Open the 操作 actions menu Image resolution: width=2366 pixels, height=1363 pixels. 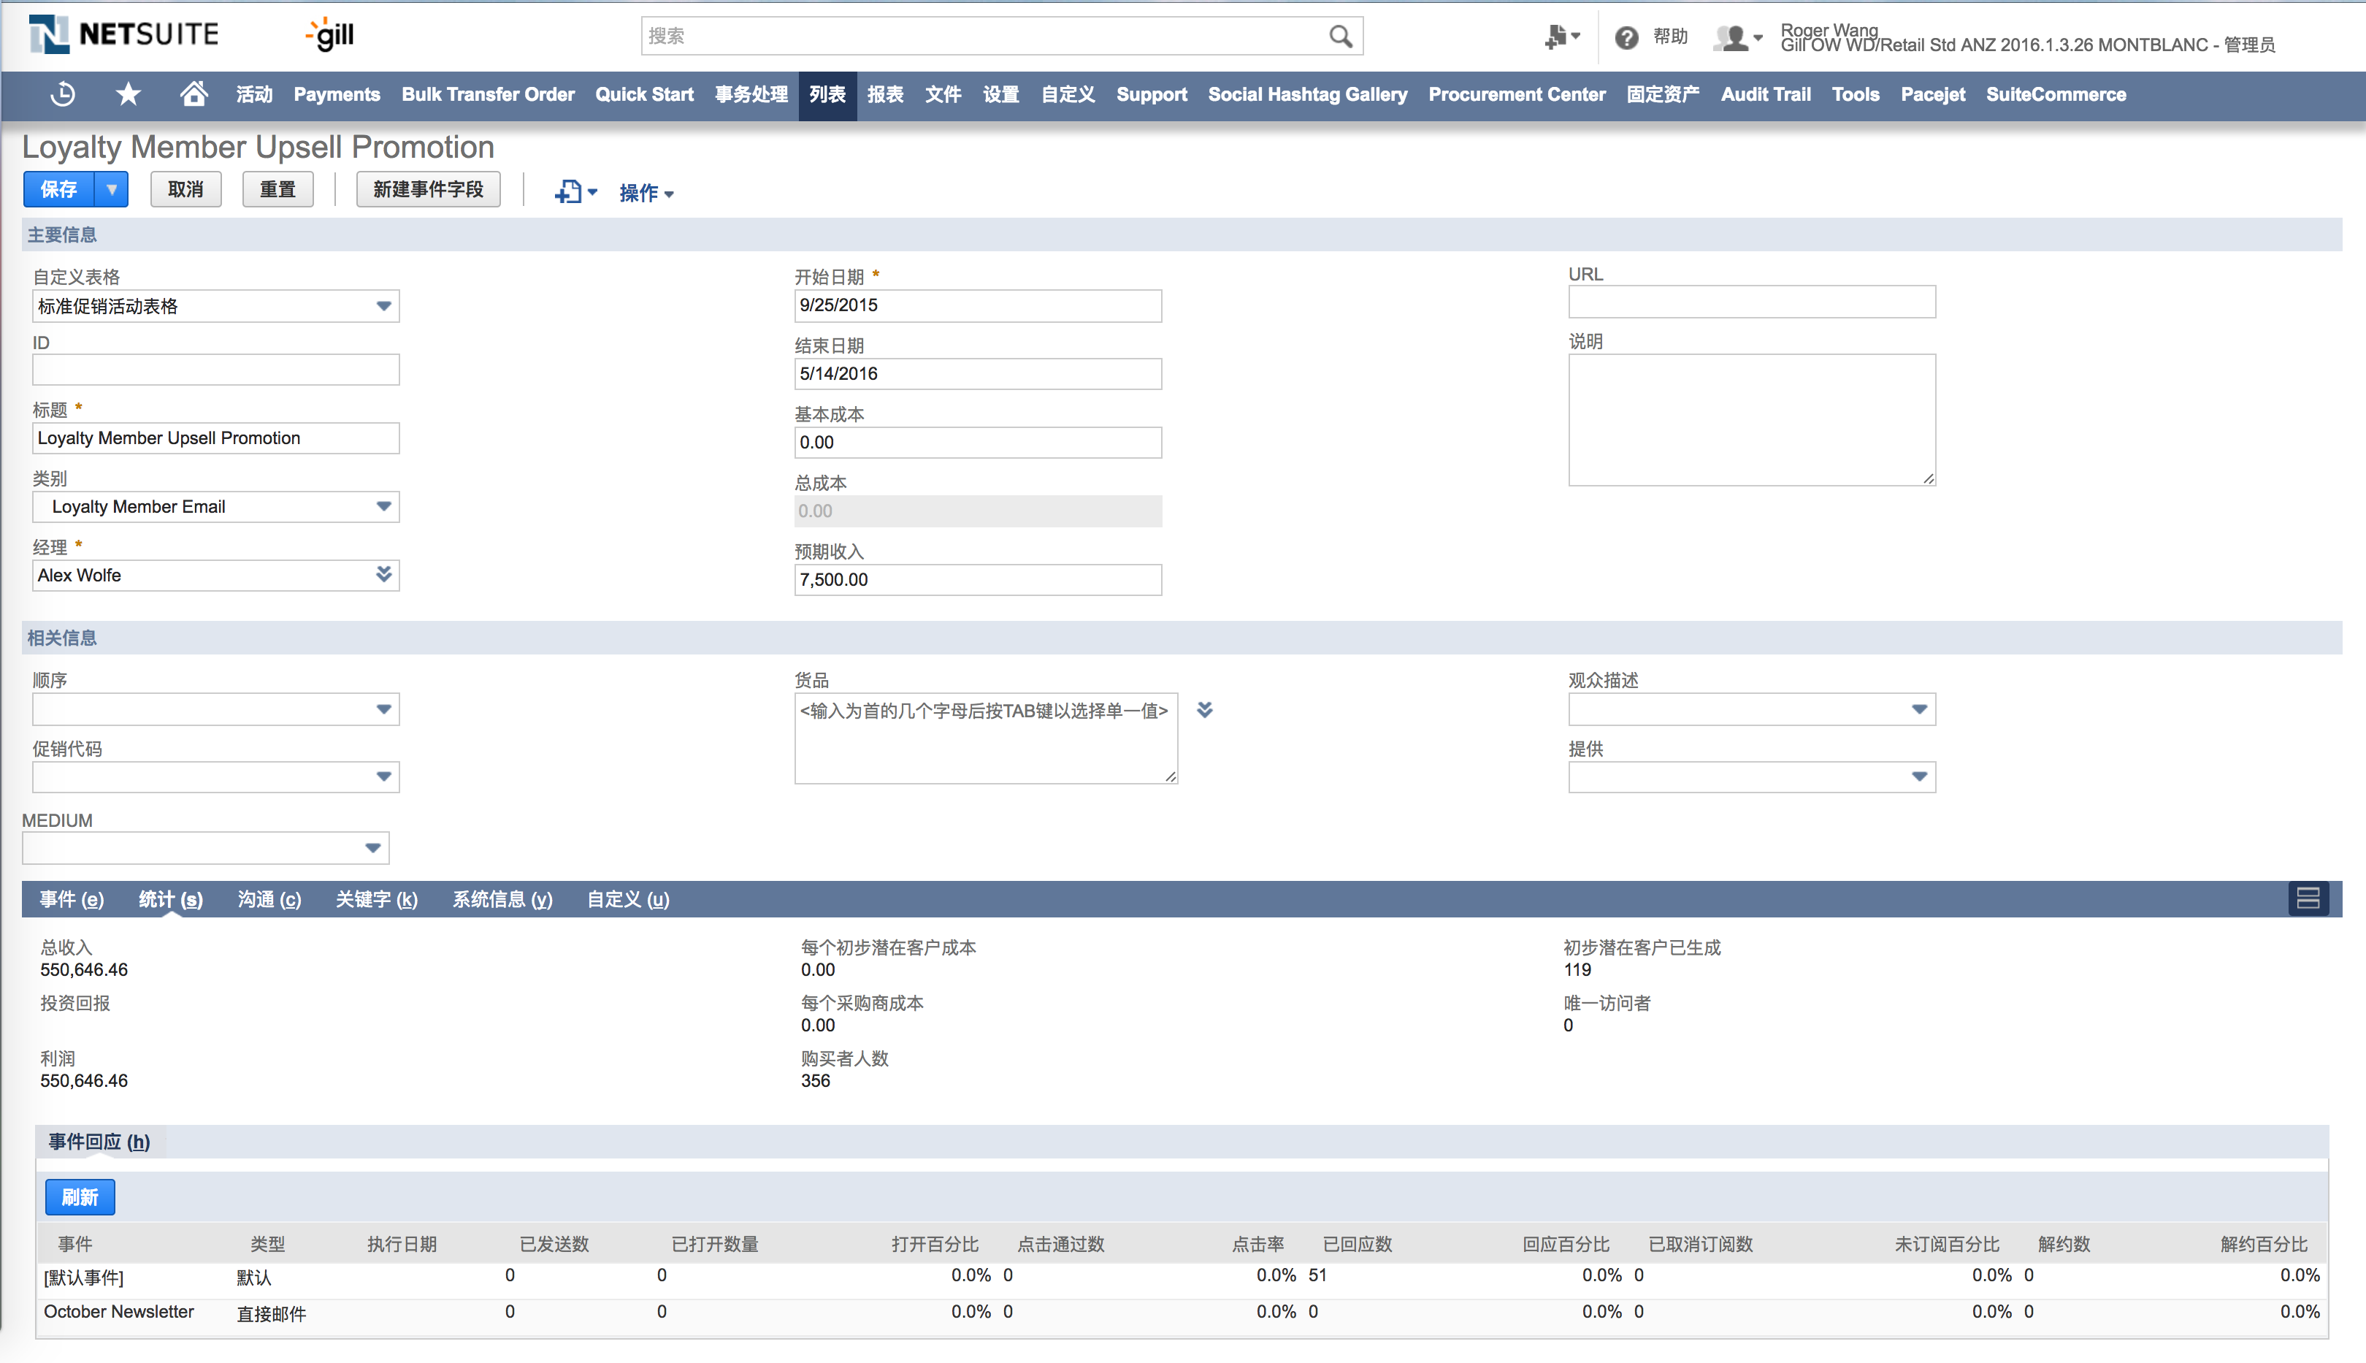click(x=646, y=193)
